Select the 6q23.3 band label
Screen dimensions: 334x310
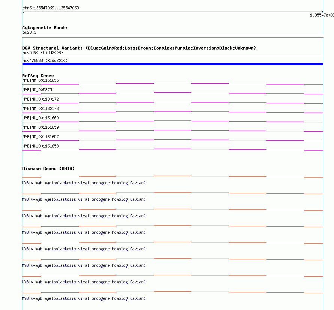[x=29, y=32]
